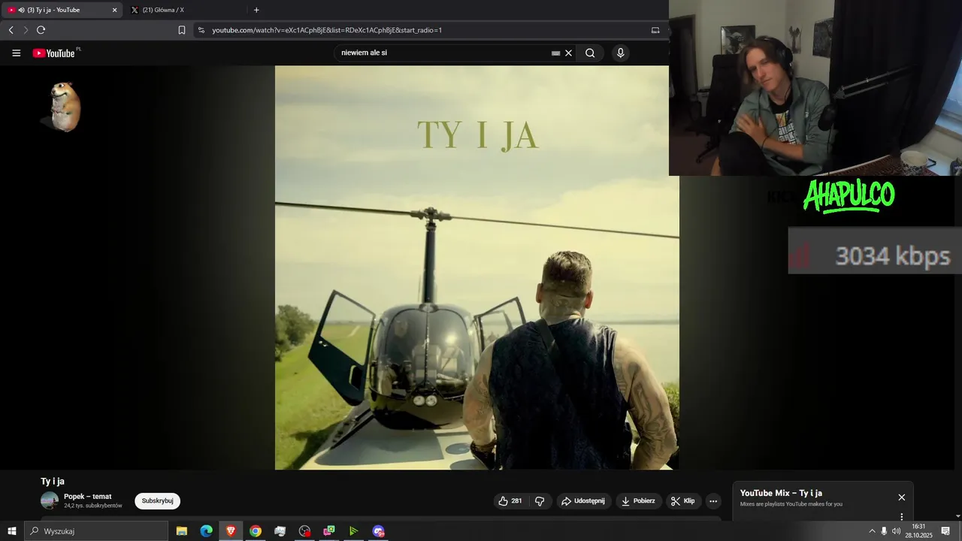Clear the YouTube search text
The height and width of the screenshot is (541, 962).
[569, 53]
